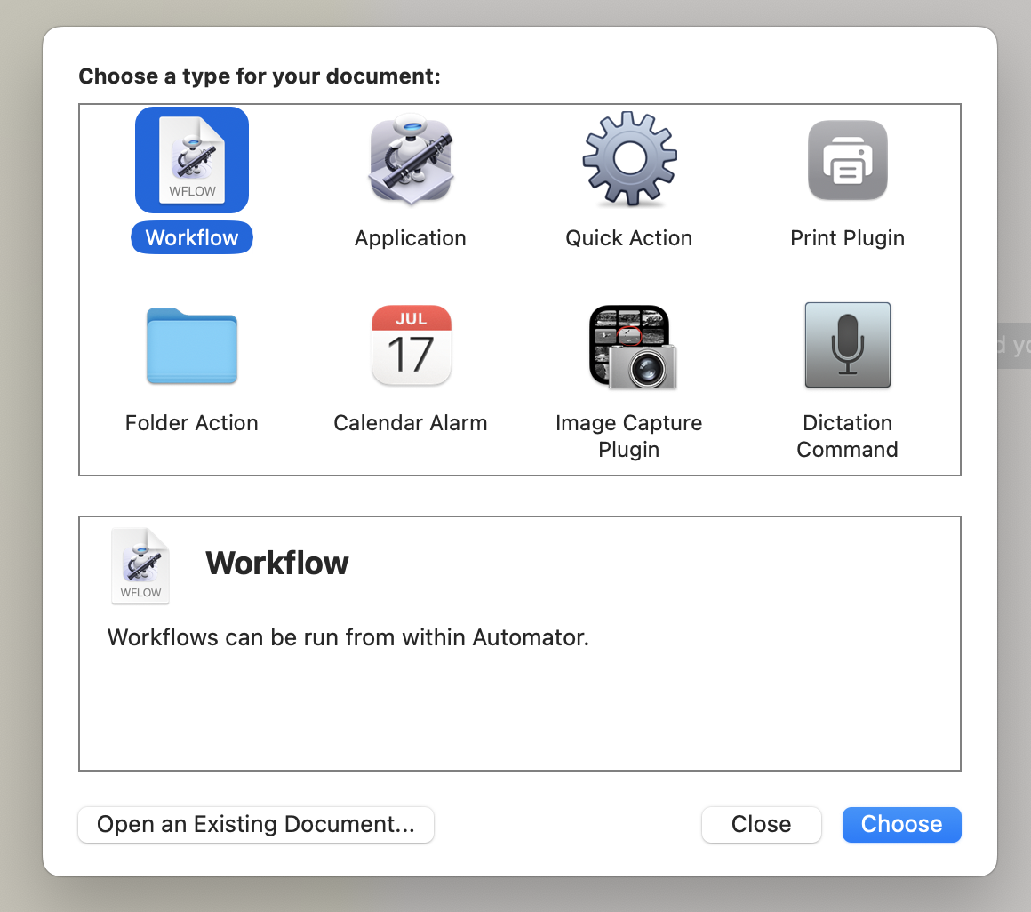Screen dimensions: 1031x912
Task: Click the "Folder Action" label
Action: [x=192, y=423]
